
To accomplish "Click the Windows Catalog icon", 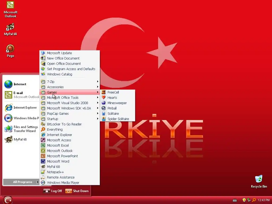I will (x=43, y=74).
